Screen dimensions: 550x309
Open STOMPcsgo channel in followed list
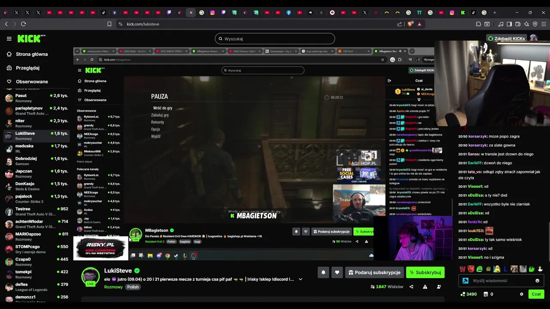click(37, 249)
